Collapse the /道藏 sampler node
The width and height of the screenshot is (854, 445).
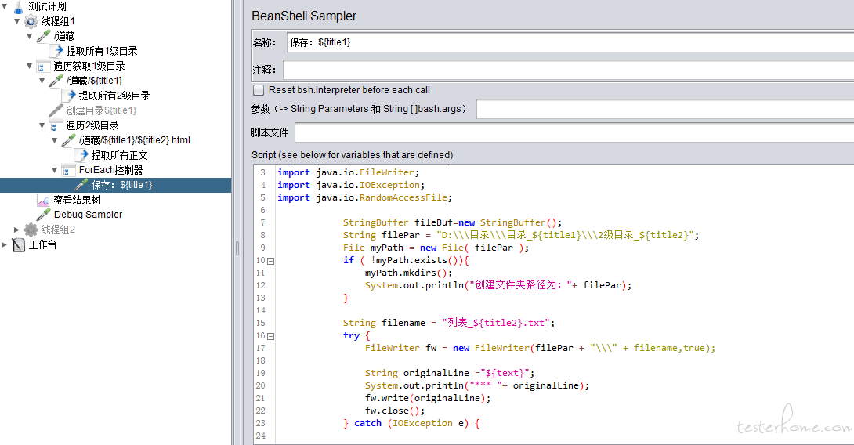pos(30,36)
